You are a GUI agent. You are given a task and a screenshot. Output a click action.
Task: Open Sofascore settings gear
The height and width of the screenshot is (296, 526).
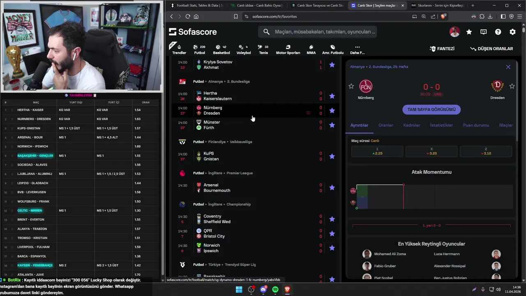(x=512, y=32)
